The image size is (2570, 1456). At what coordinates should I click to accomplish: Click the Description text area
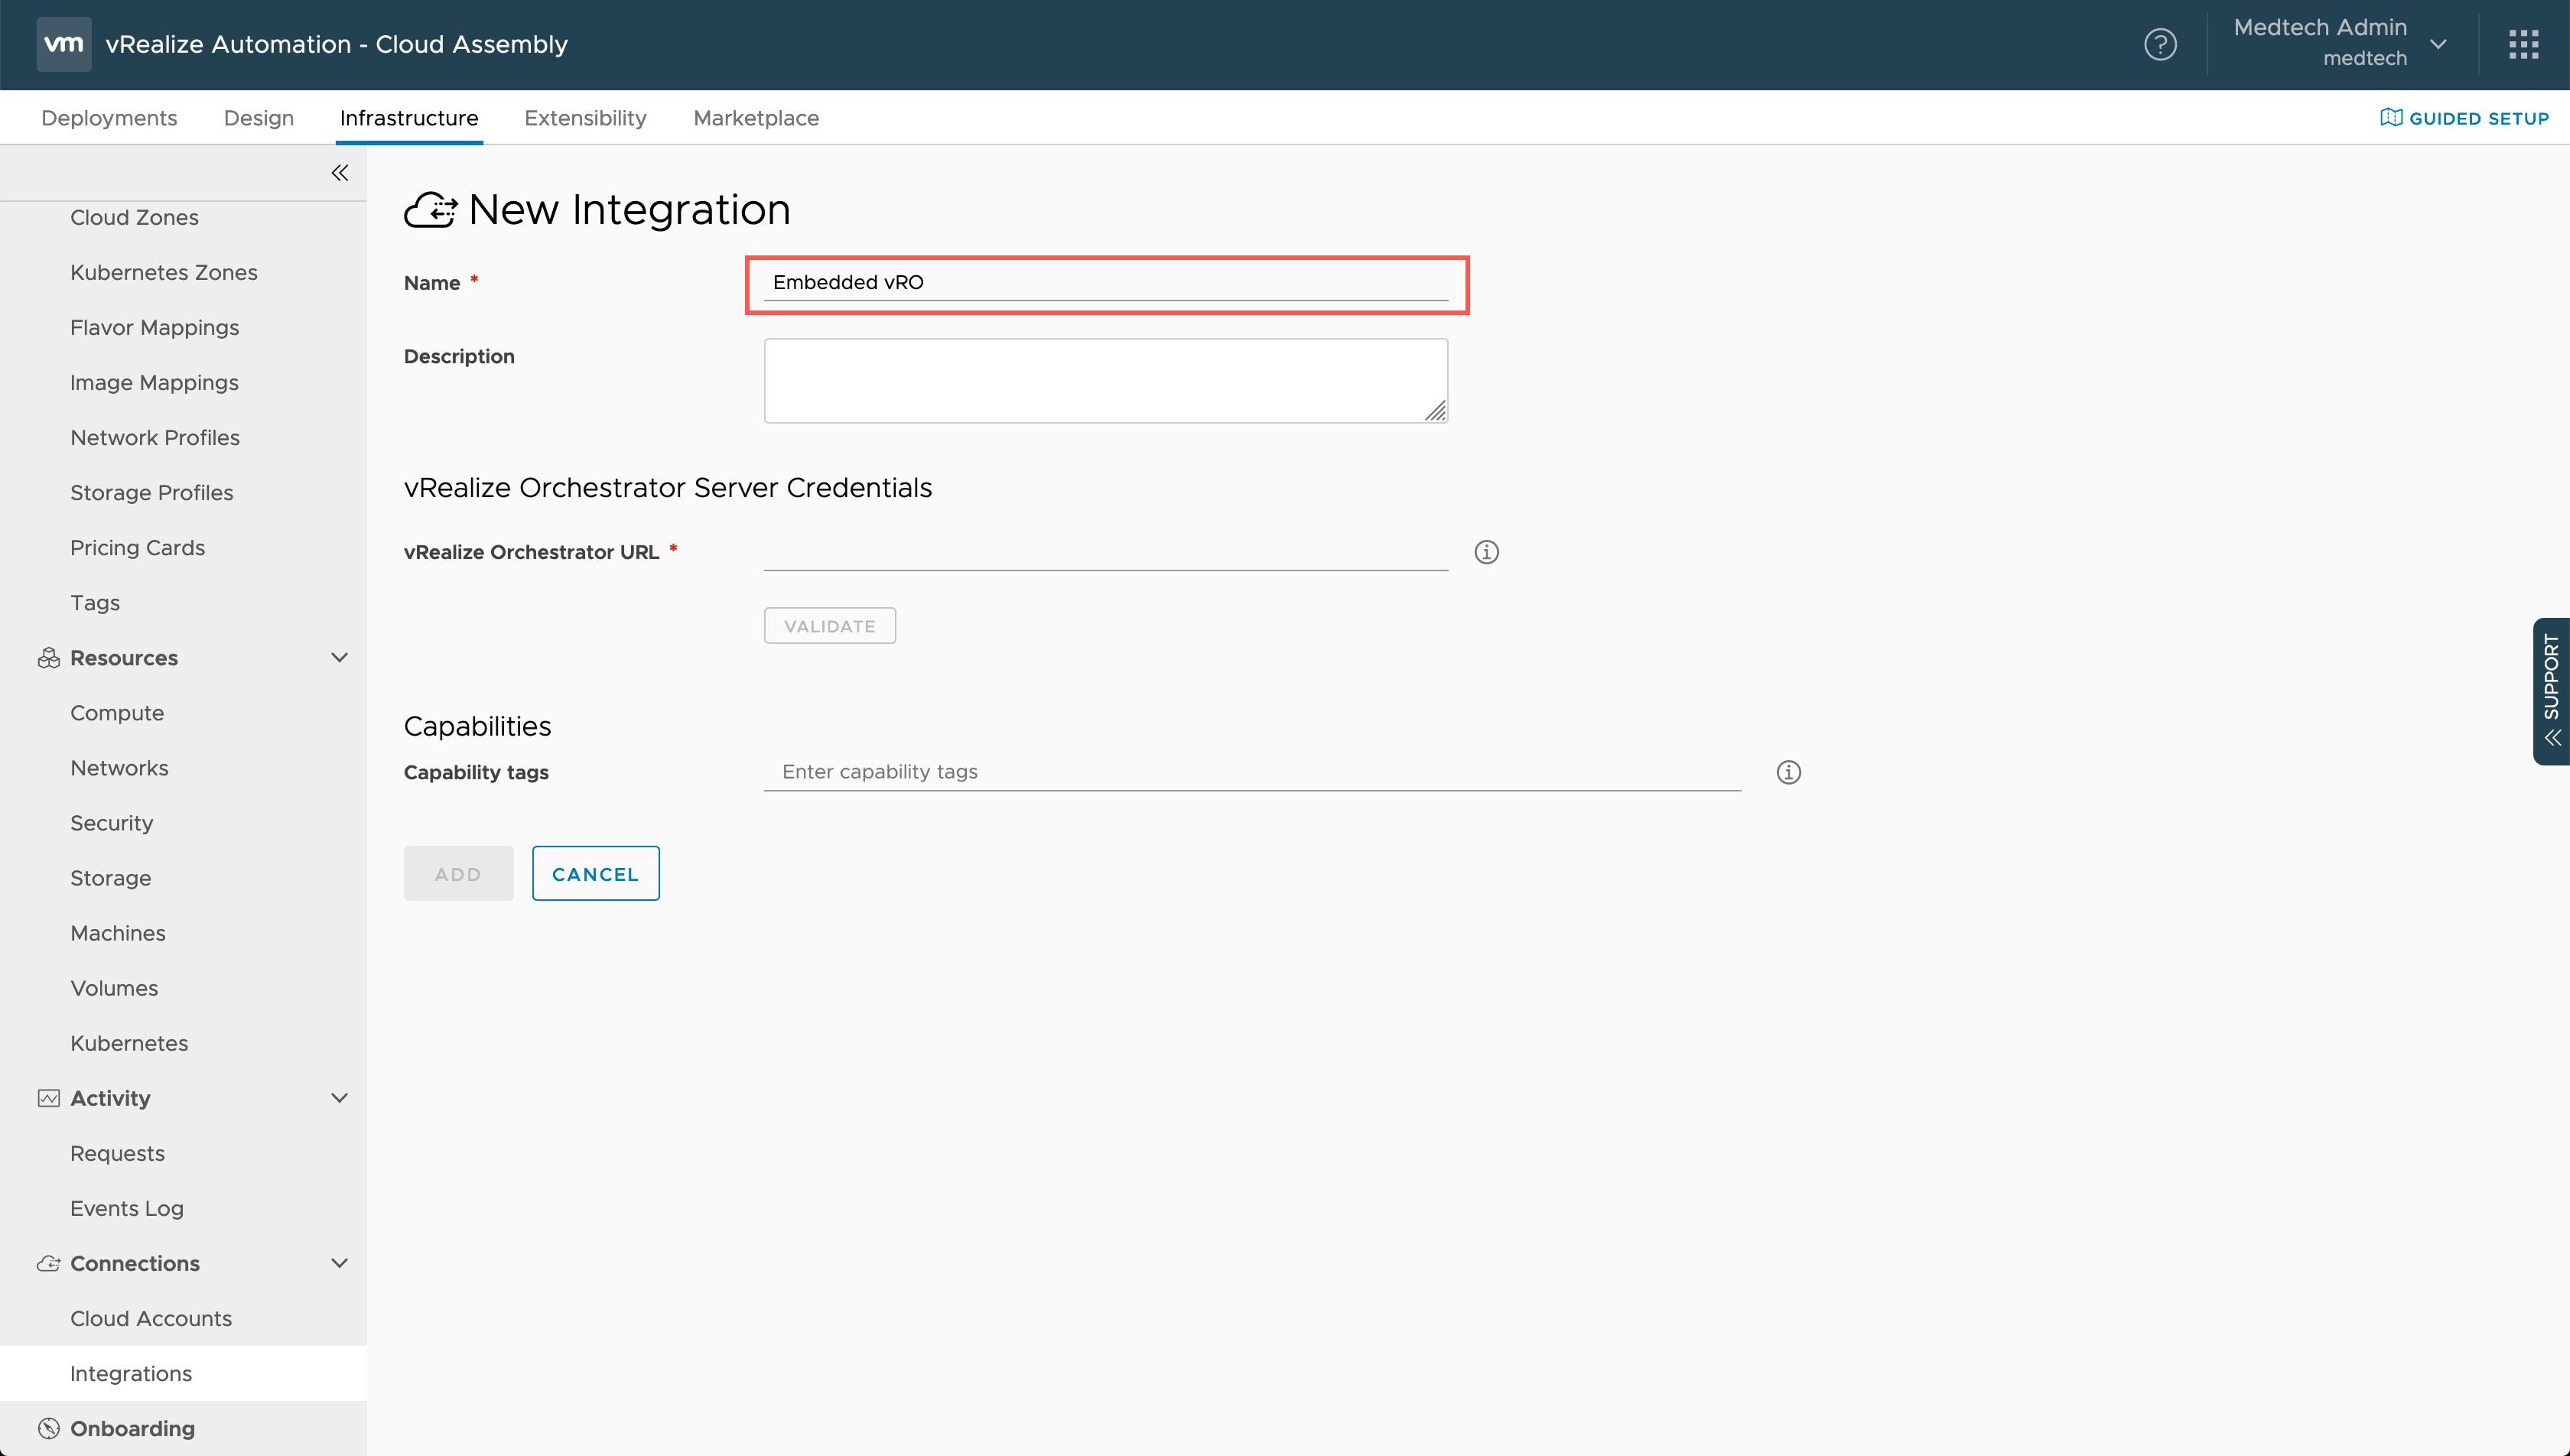click(1105, 380)
